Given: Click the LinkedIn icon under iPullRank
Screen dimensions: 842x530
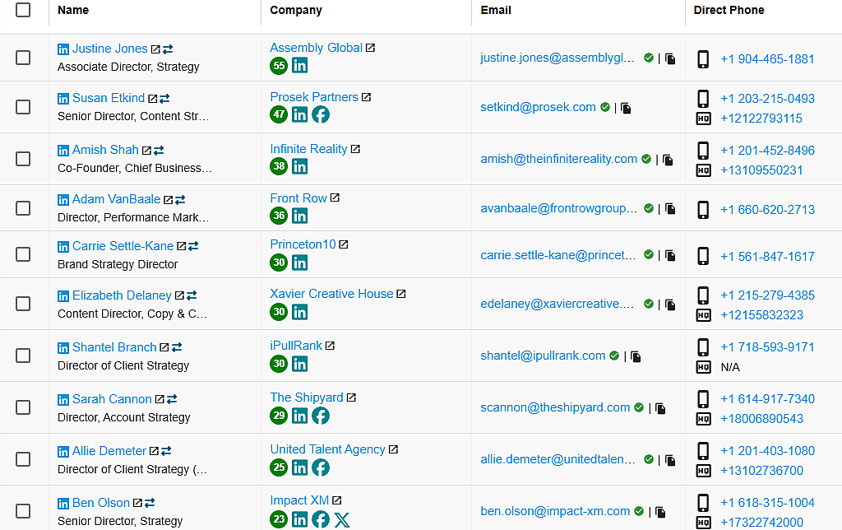Looking at the screenshot, I should pos(299,364).
